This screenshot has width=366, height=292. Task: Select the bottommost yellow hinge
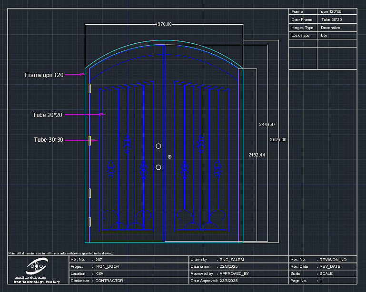[89, 222]
